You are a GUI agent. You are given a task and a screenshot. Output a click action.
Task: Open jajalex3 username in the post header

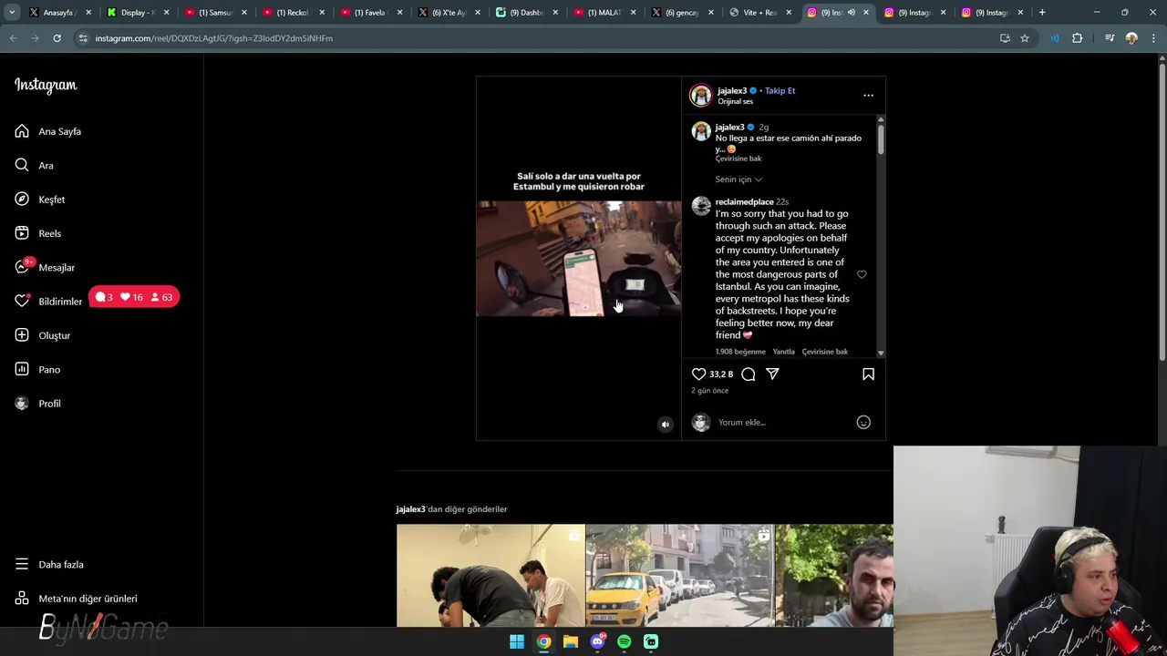tap(732, 90)
